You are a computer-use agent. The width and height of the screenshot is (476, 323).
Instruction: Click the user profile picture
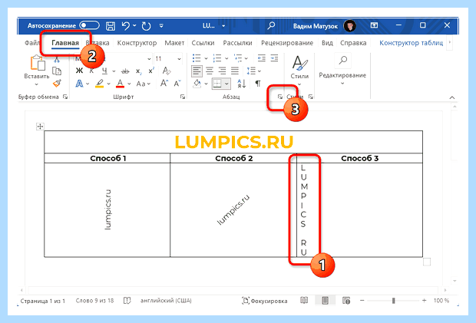[x=350, y=26]
